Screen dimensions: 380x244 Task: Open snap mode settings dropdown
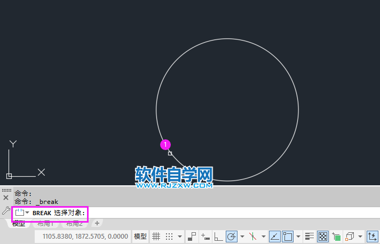pyautogui.click(x=179, y=237)
